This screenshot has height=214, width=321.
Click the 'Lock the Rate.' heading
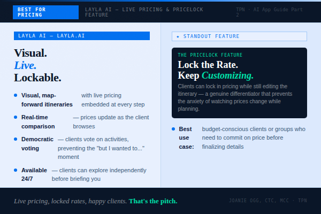(208, 65)
